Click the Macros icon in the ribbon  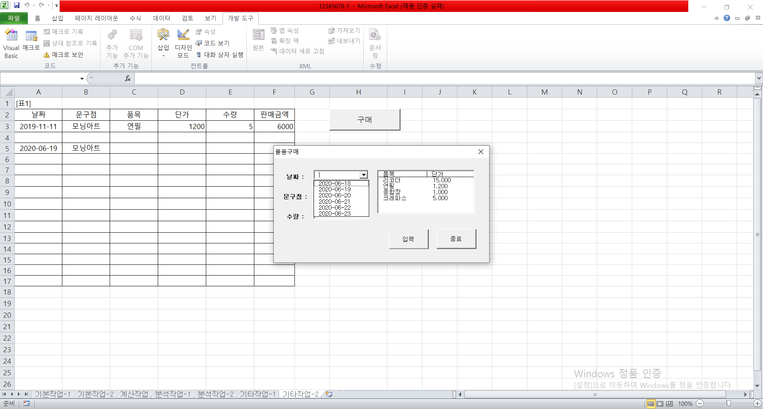point(31,40)
